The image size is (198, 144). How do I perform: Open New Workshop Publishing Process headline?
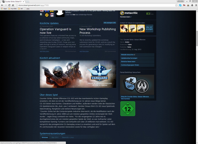pos(98,31)
